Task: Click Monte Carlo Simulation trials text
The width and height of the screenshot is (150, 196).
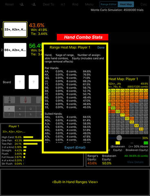Action: (117, 10)
